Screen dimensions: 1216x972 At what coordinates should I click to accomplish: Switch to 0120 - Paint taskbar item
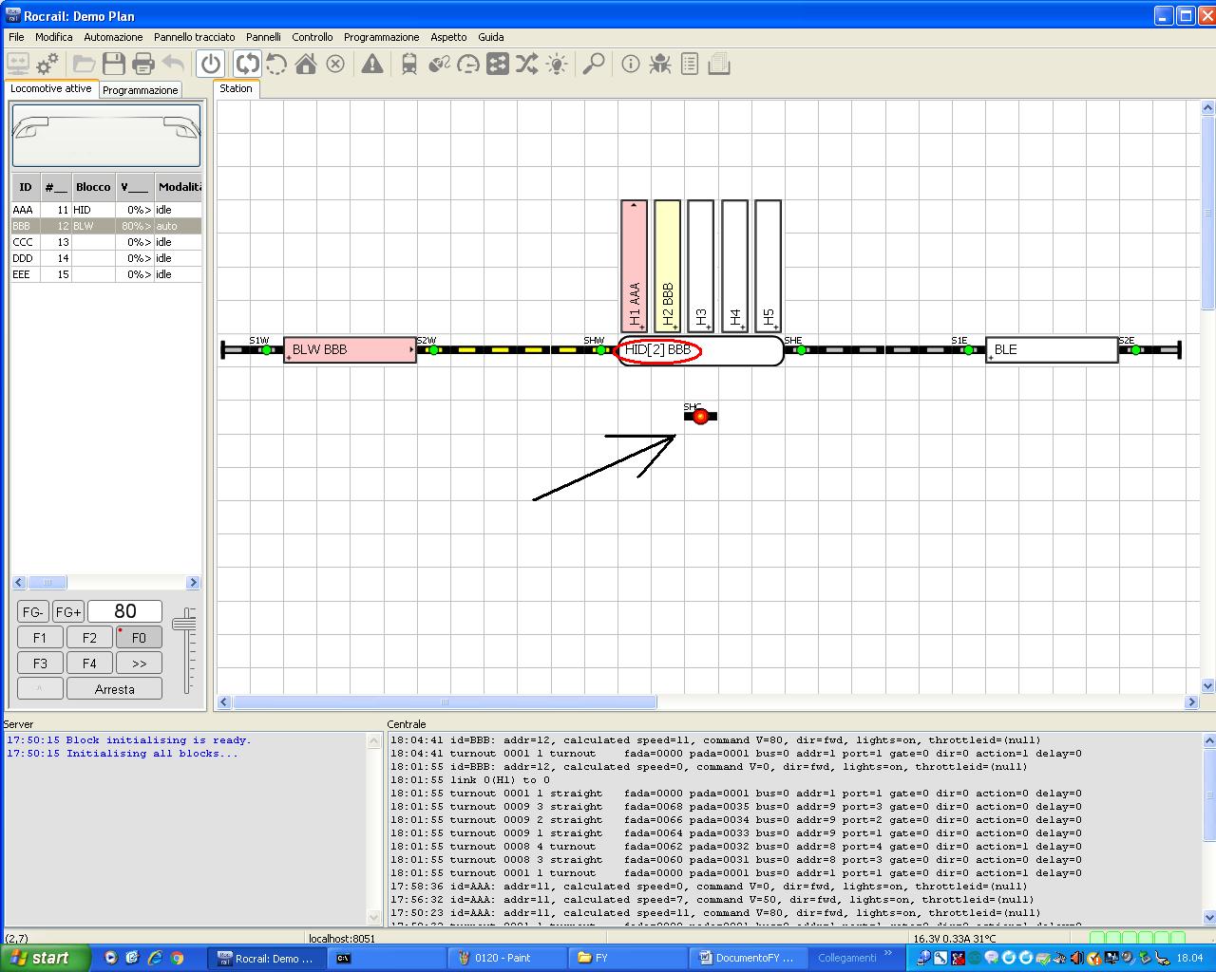point(507,958)
